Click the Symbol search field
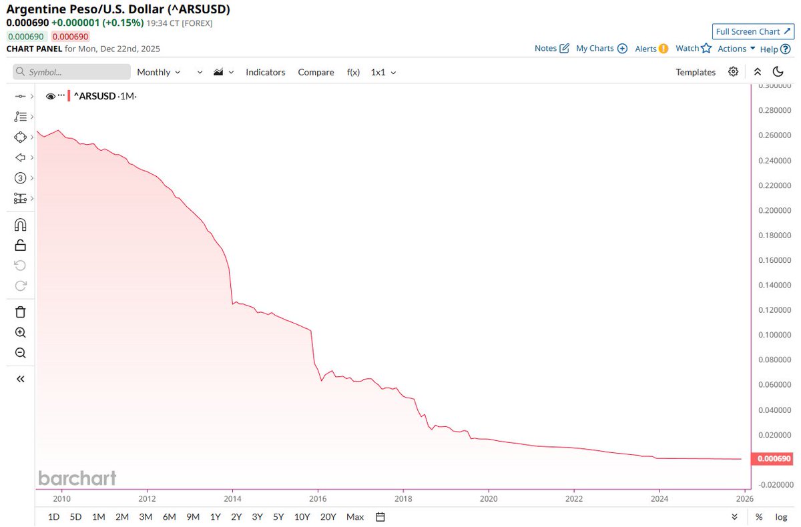This screenshot has height=527, width=801. (72, 72)
